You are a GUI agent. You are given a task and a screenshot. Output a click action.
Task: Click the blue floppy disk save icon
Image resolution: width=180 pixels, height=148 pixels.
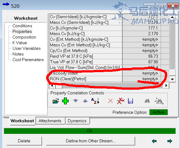click(130, 101)
